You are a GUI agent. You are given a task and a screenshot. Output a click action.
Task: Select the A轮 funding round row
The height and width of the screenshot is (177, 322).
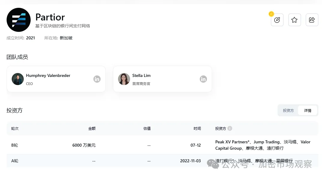[15, 161]
